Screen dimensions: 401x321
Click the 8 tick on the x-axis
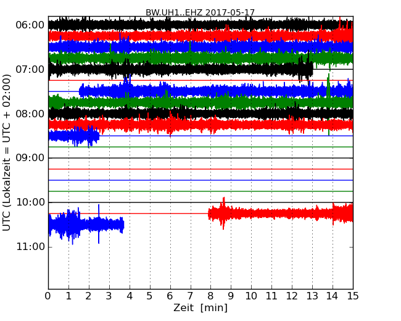click(210, 296)
